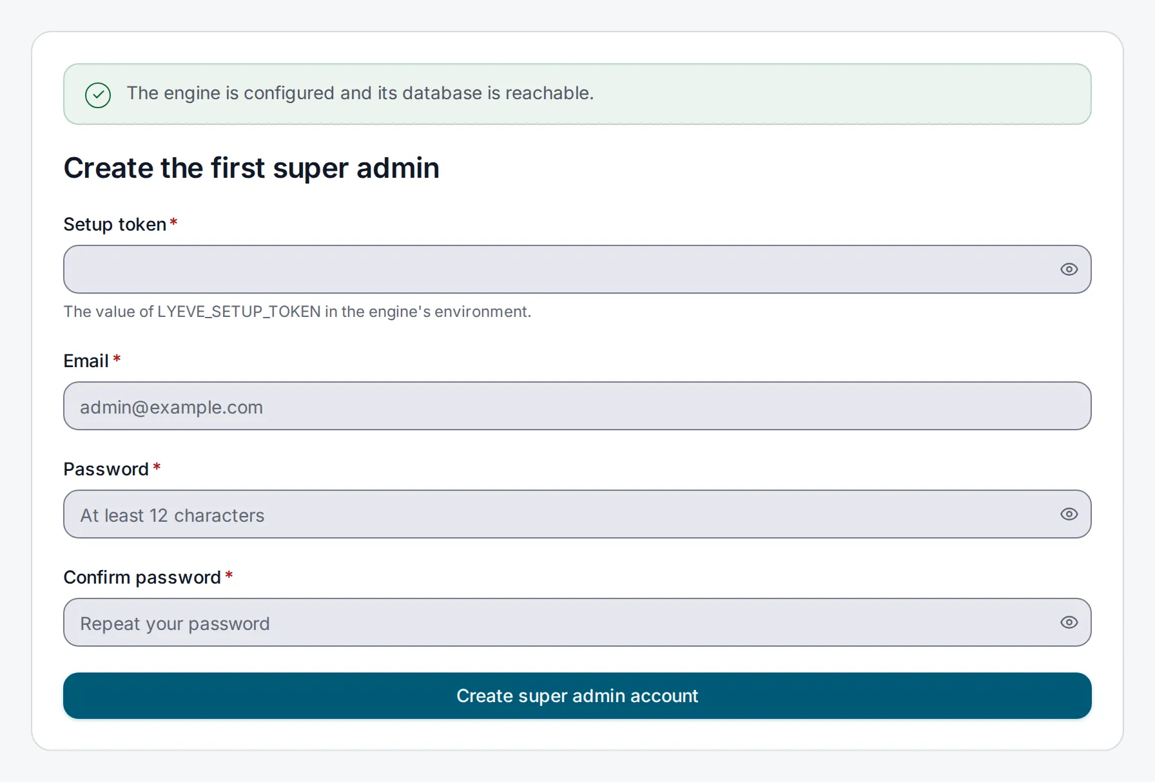Focus the Setup token input field
The height and width of the screenshot is (782, 1155).
(x=577, y=269)
